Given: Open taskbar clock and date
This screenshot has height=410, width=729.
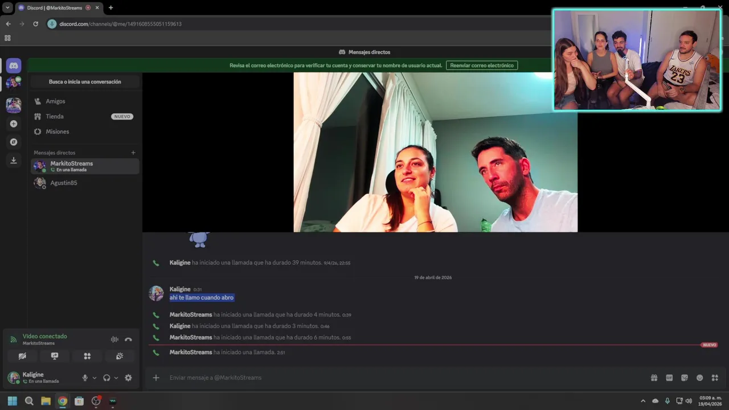Looking at the screenshot, I should [x=711, y=401].
